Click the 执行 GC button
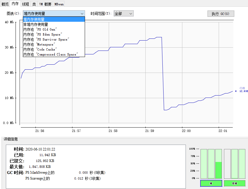The width and height of the screenshot is (248, 189). 221,14
